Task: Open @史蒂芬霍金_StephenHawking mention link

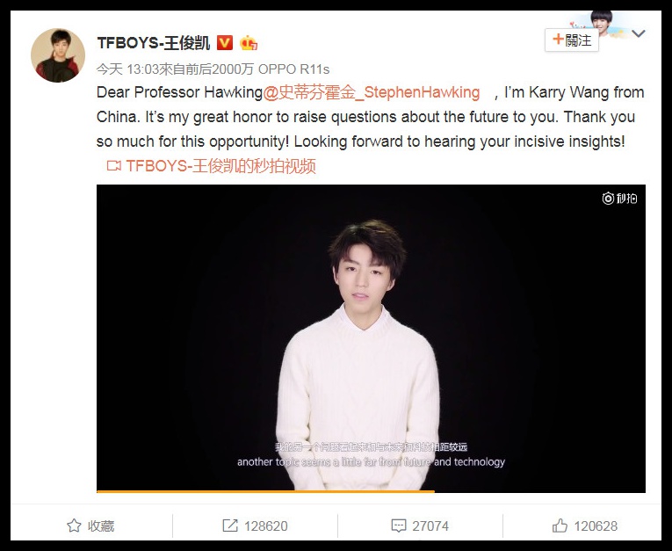Action: point(372,92)
